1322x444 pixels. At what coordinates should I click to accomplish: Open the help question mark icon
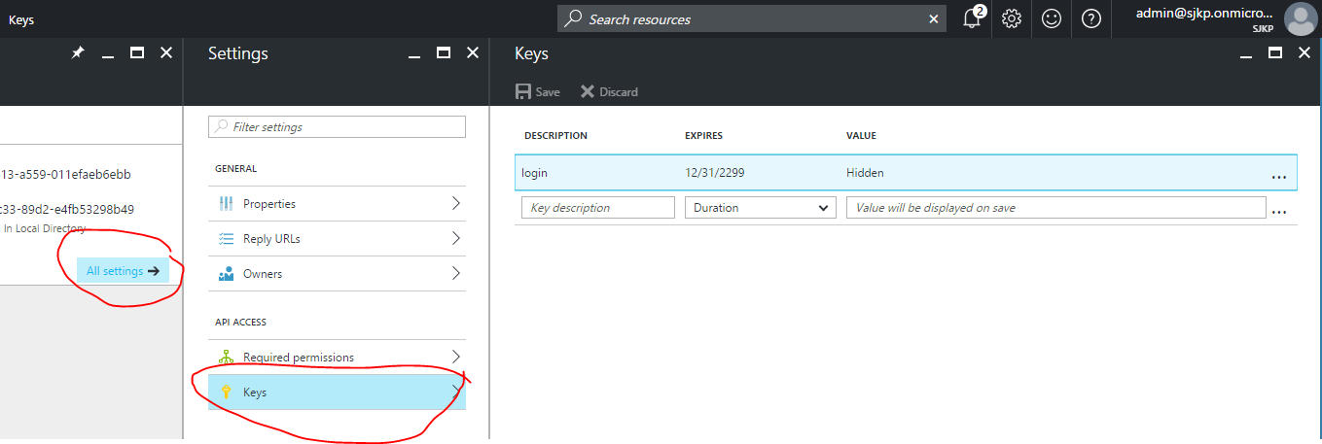[1091, 18]
